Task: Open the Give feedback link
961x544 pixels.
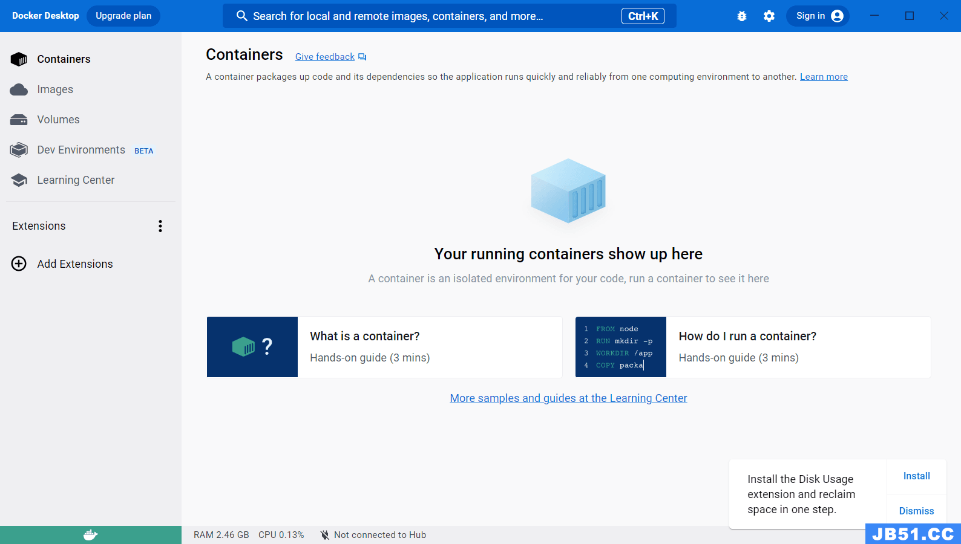Action: [325, 57]
